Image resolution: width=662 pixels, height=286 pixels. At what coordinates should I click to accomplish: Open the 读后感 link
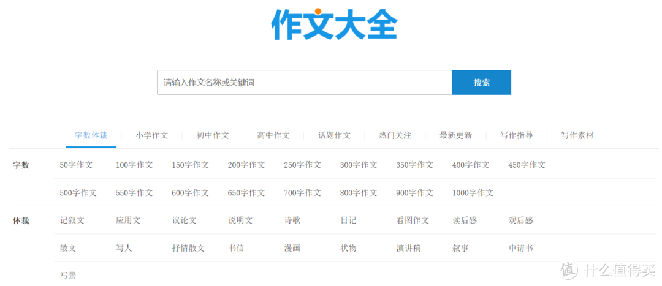[465, 220]
